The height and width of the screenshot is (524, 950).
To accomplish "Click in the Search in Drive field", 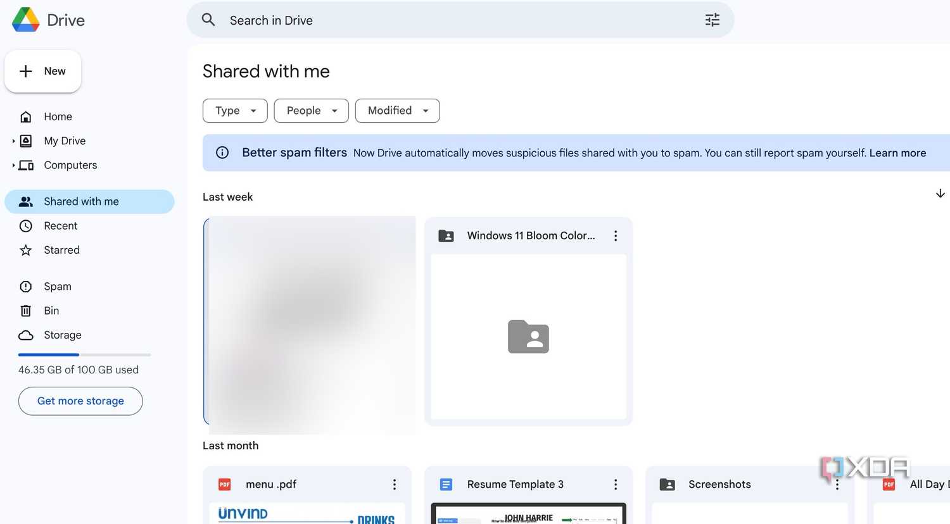I will (x=460, y=20).
